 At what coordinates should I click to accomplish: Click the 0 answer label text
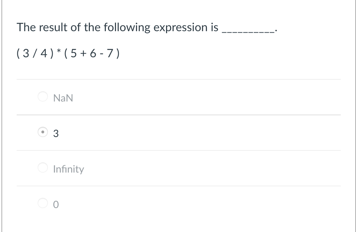pyautogui.click(x=55, y=204)
